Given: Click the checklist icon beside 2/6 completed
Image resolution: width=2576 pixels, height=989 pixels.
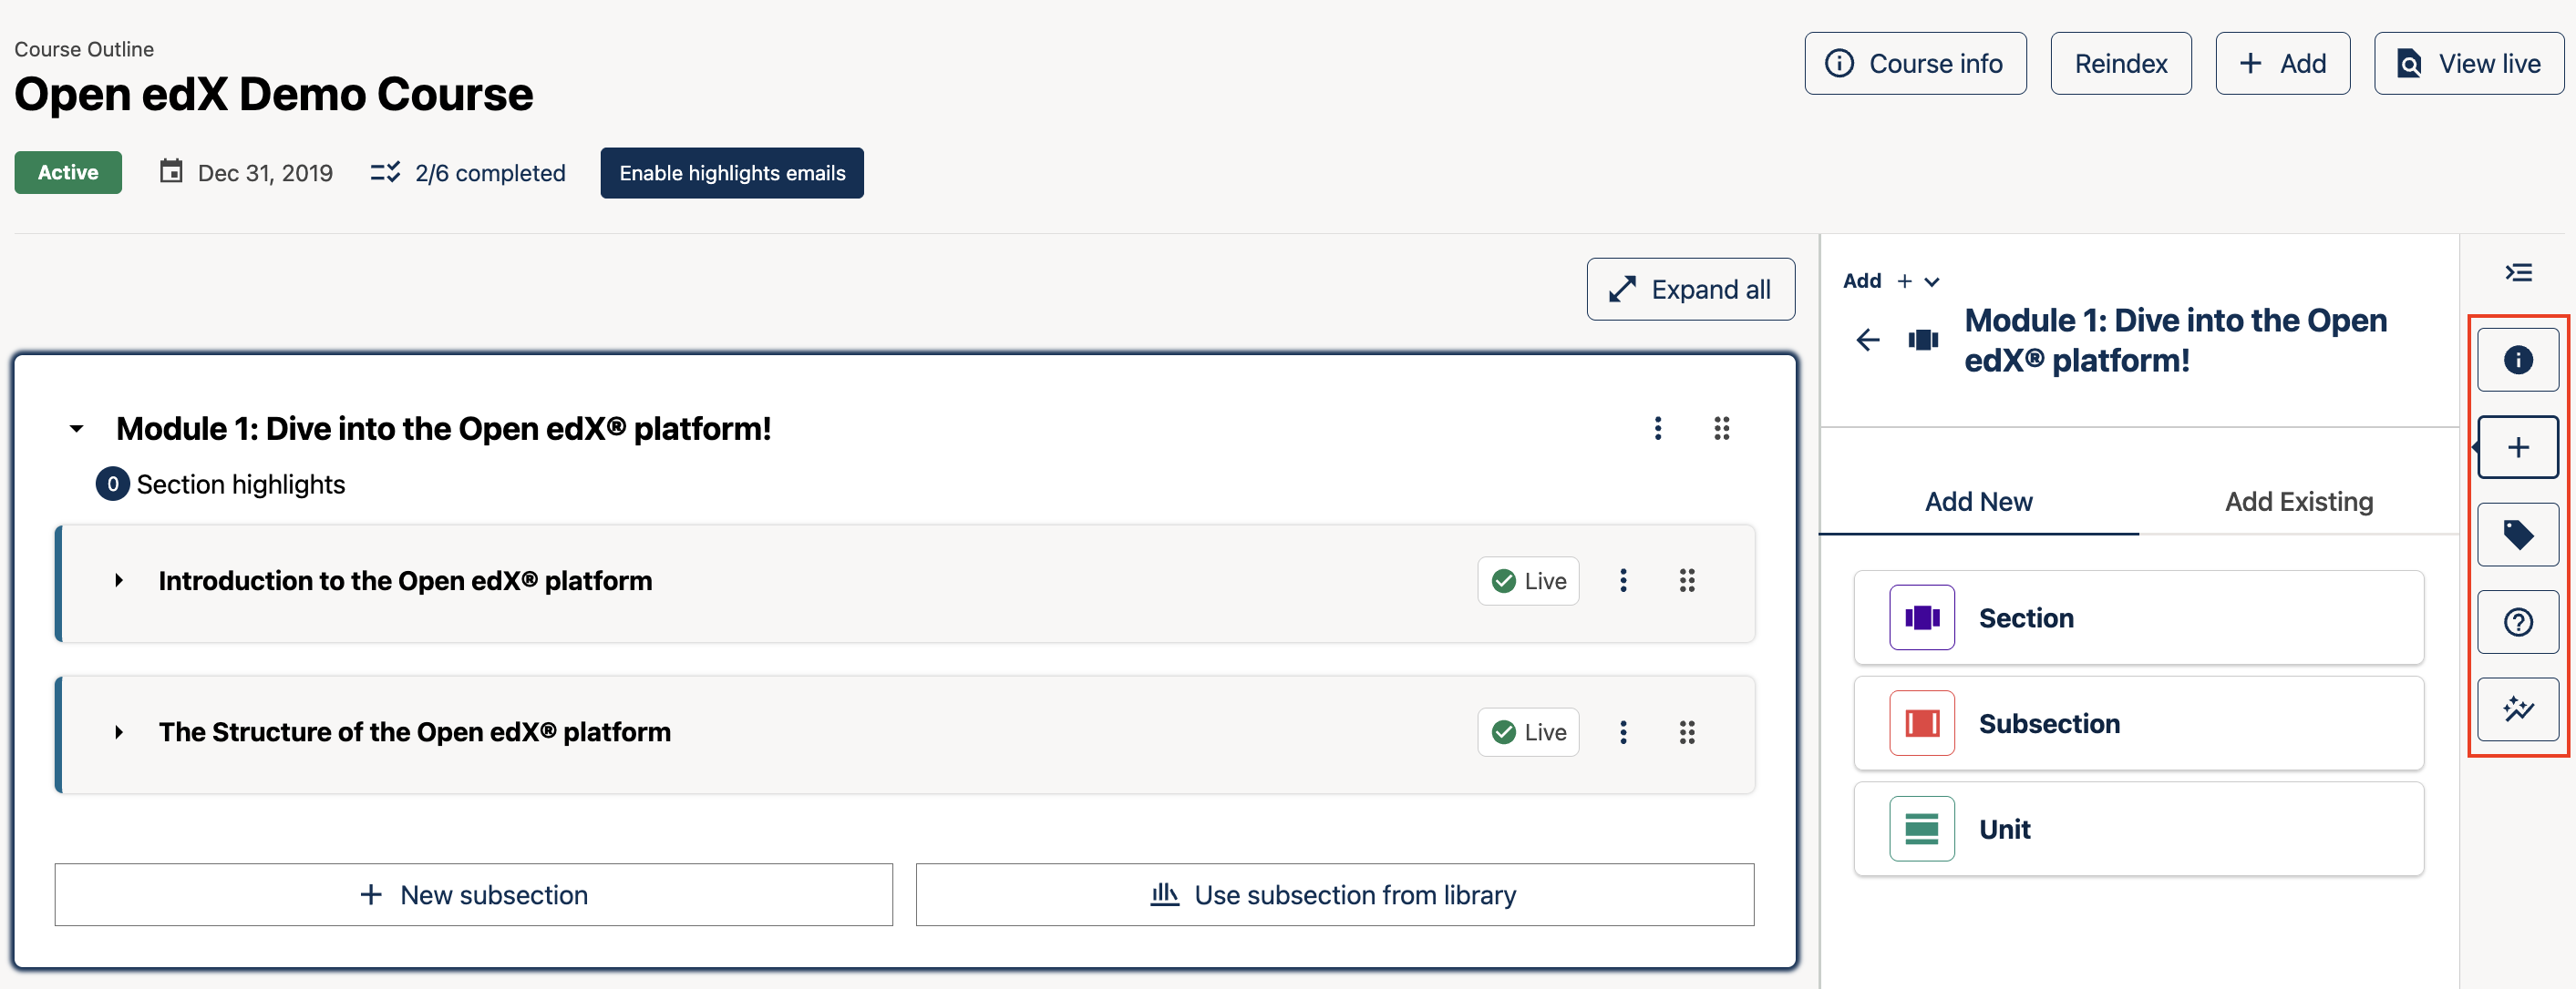Looking at the screenshot, I should click(x=385, y=172).
